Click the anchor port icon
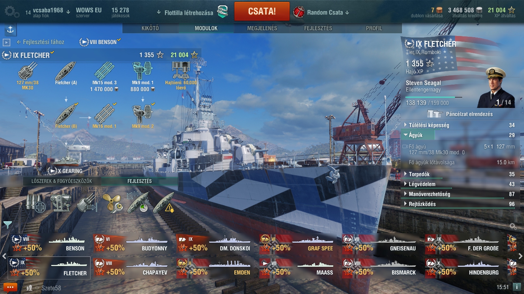 10,29
